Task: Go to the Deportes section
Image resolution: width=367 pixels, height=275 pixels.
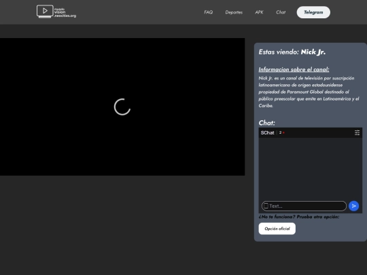Action: point(234,12)
